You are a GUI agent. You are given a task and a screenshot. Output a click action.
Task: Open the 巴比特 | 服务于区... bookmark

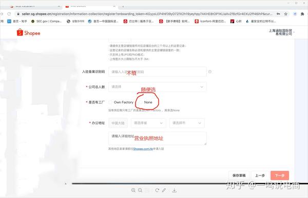(139, 21)
